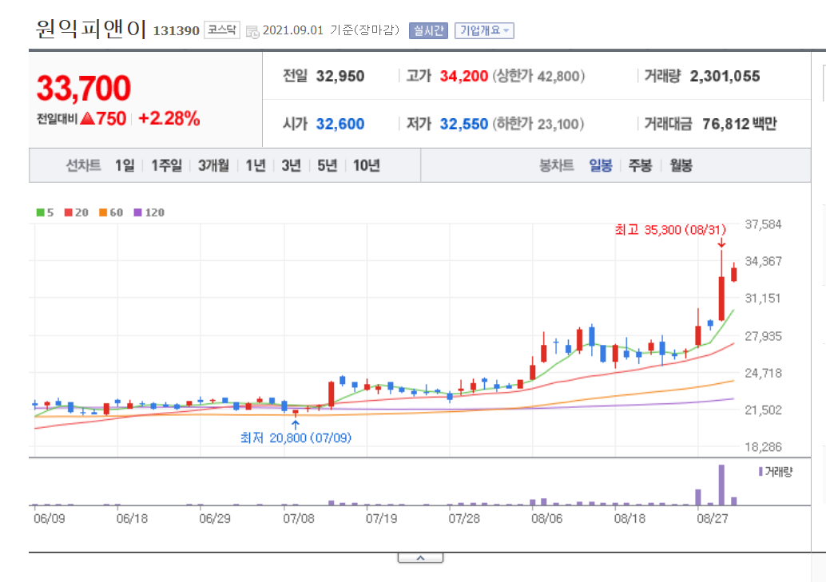Viewport: 826px width, 582px height.
Task: Select the 5년 line chart period
Action: coord(328,166)
